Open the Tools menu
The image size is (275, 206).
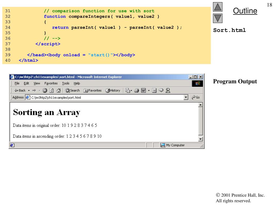pyautogui.click(x=66, y=83)
